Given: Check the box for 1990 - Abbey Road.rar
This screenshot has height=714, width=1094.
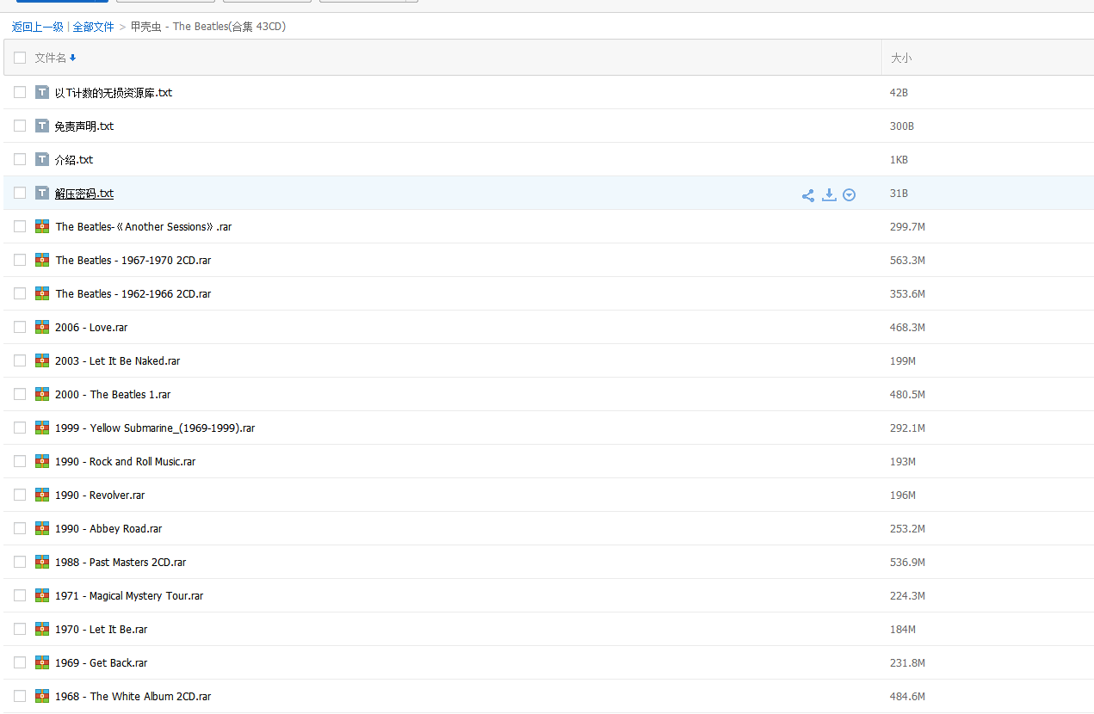Looking at the screenshot, I should click(x=20, y=528).
